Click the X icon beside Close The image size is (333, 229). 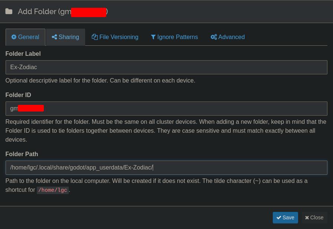[x=307, y=217]
